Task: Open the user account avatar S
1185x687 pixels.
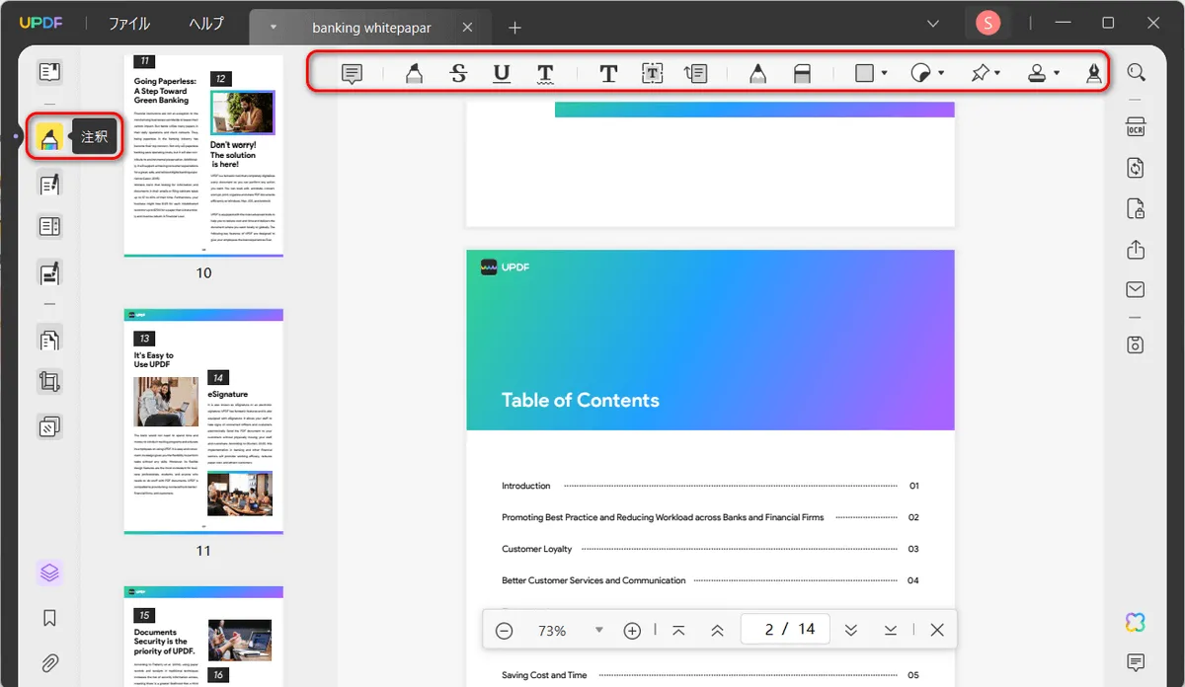Action: point(988,24)
